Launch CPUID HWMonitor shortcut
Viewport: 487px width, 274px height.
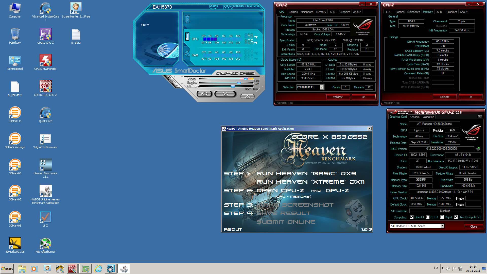pos(45,63)
